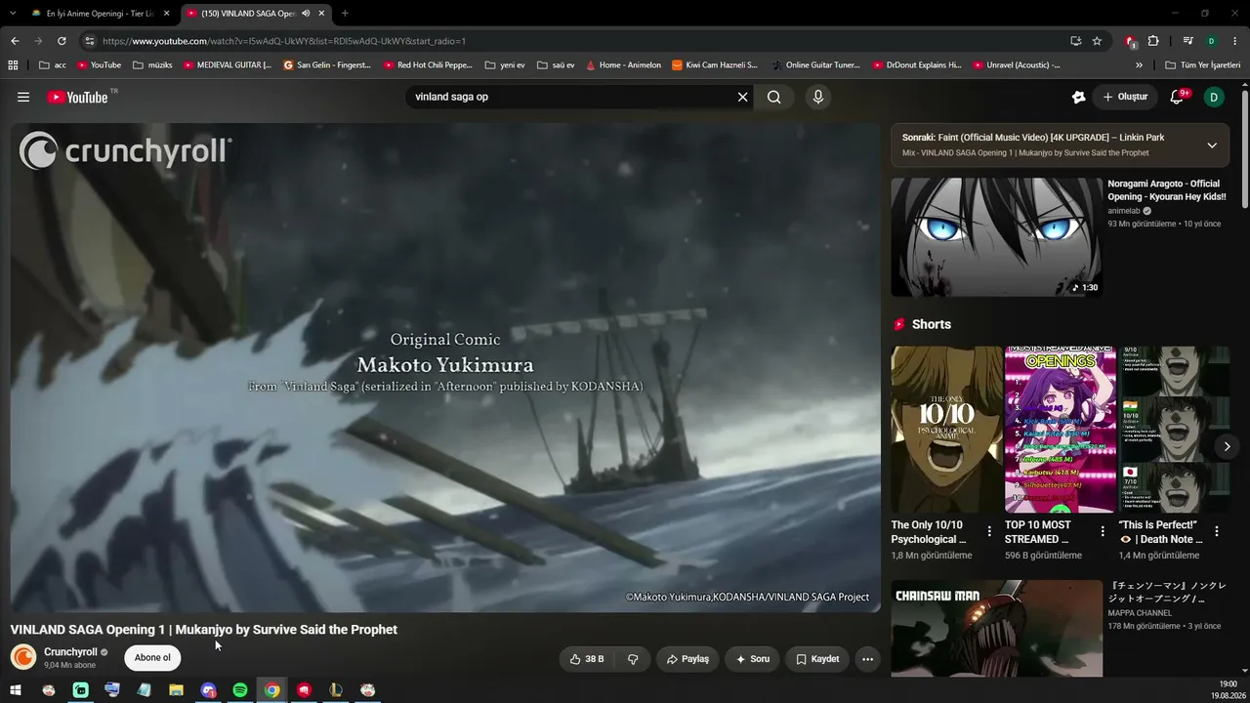Clear the search text with the X
Screen dimensions: 1250x703
742,97
